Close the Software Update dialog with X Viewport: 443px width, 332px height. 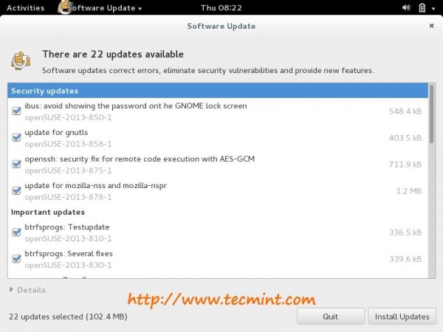[x=431, y=26]
